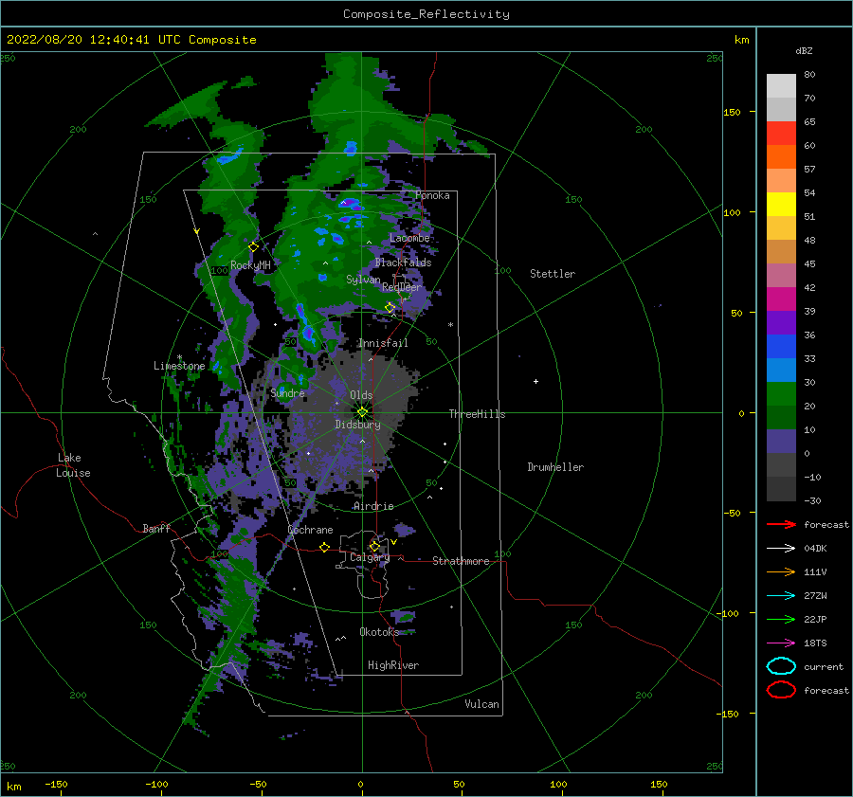The image size is (853, 797).
Task: Click the Blackfalds town label
Action: [x=403, y=263]
